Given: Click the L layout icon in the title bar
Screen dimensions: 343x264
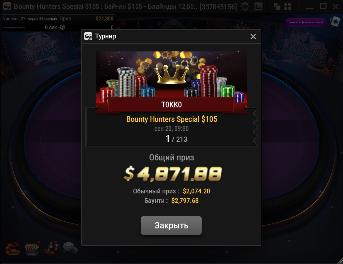Looking at the screenshot, I should [x=258, y=6].
